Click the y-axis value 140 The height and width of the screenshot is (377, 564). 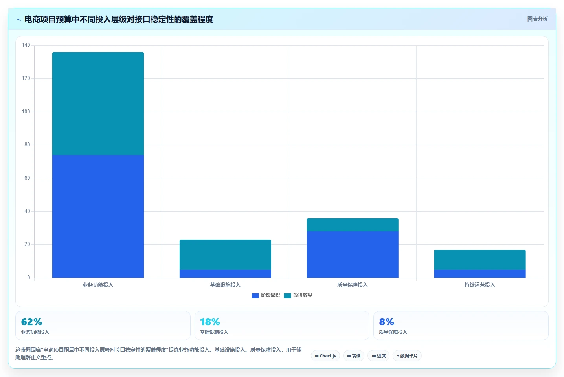tap(26, 45)
